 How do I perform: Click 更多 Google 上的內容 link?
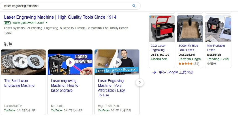click(x=176, y=72)
